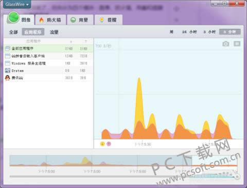Image resolution: width=247 pixels, height=188 pixels.
Task: Select the 全部 view filter
Action: pyautogui.click(x=13, y=32)
